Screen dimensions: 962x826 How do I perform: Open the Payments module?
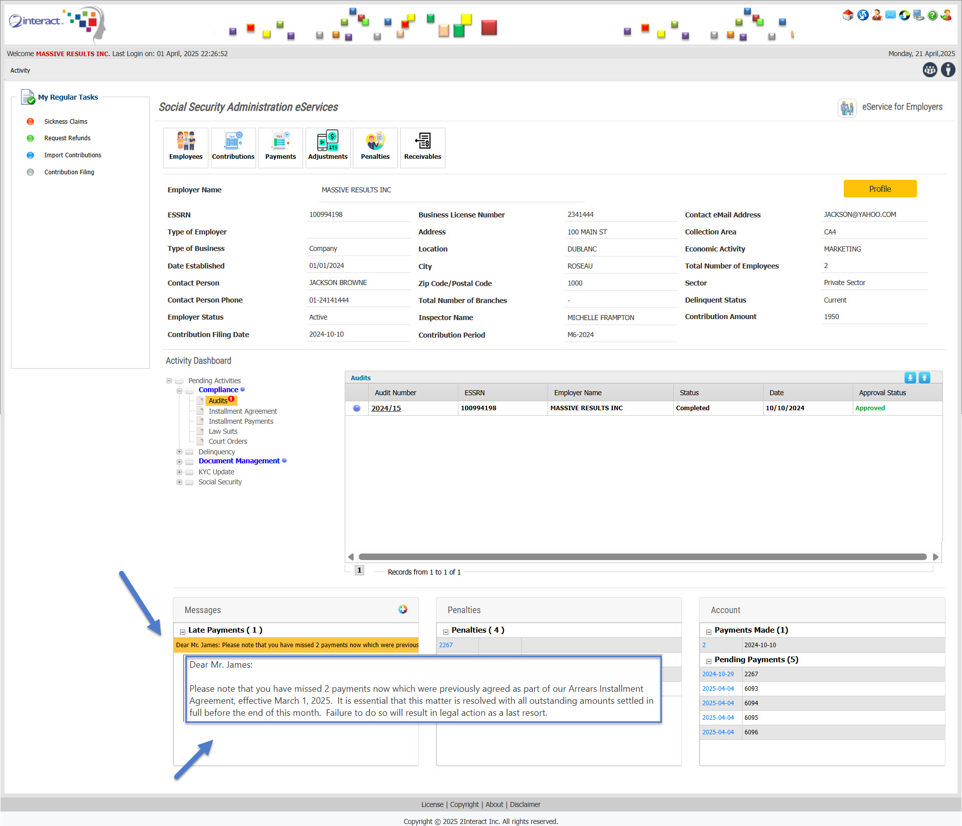[x=281, y=147]
